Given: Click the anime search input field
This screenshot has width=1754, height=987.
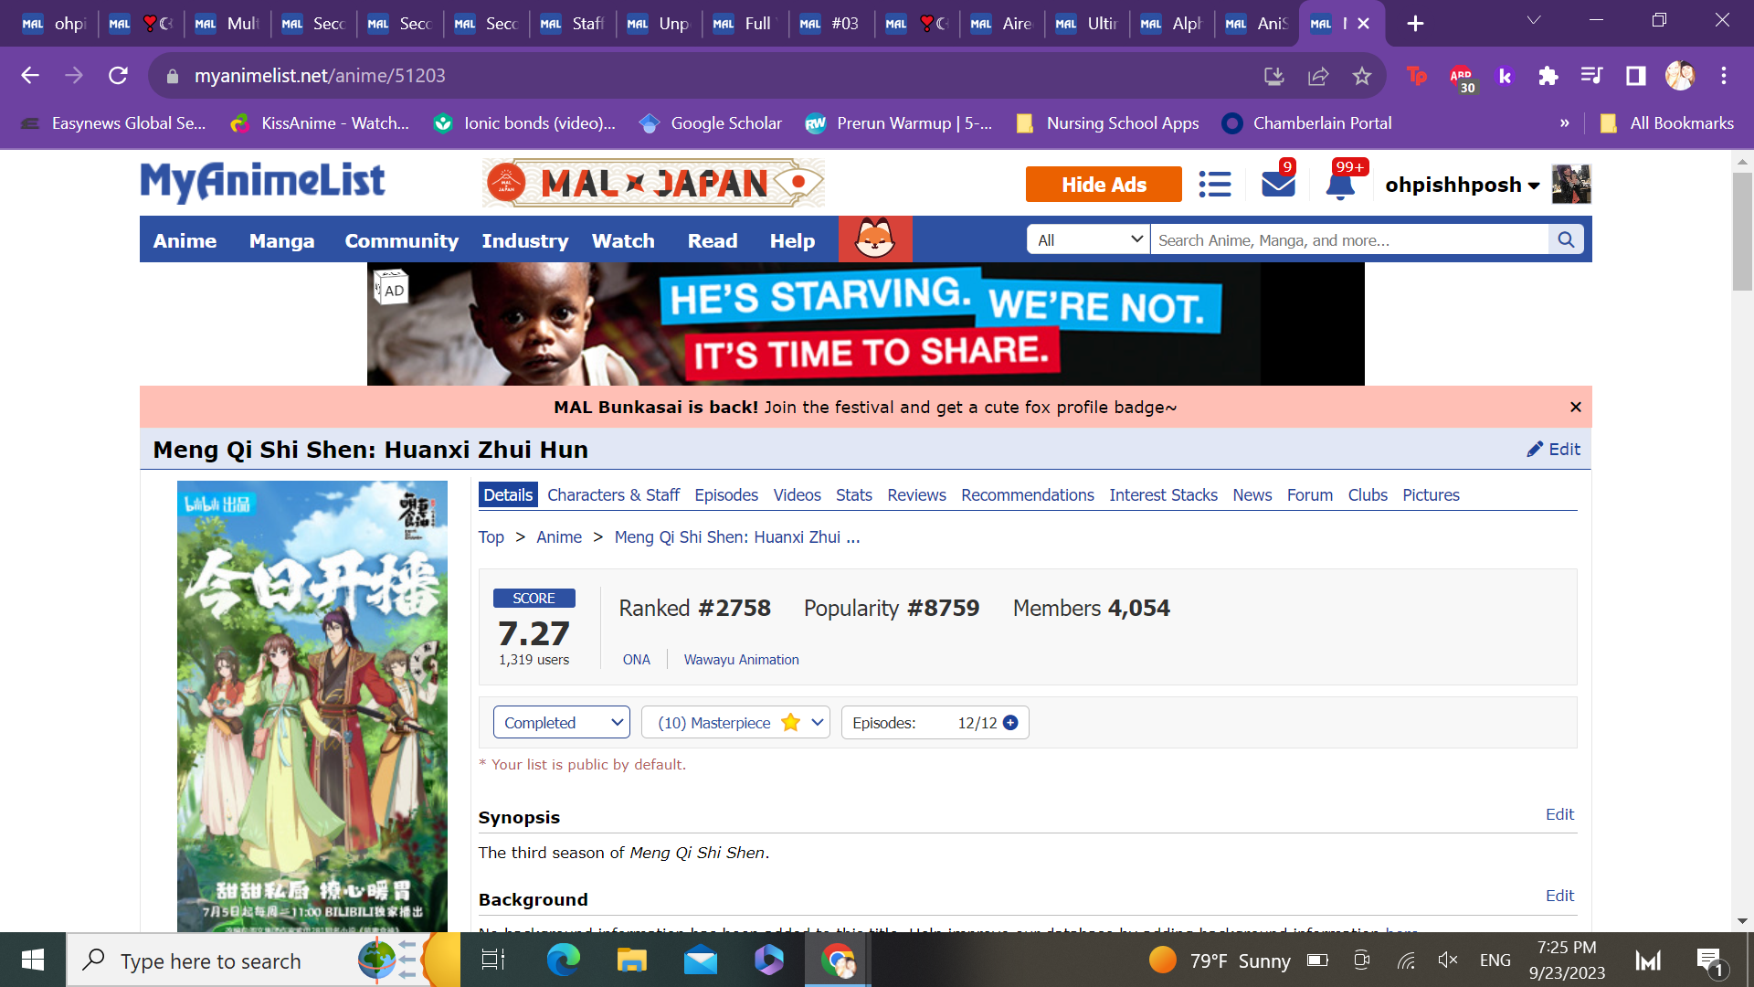Looking at the screenshot, I should (1348, 239).
